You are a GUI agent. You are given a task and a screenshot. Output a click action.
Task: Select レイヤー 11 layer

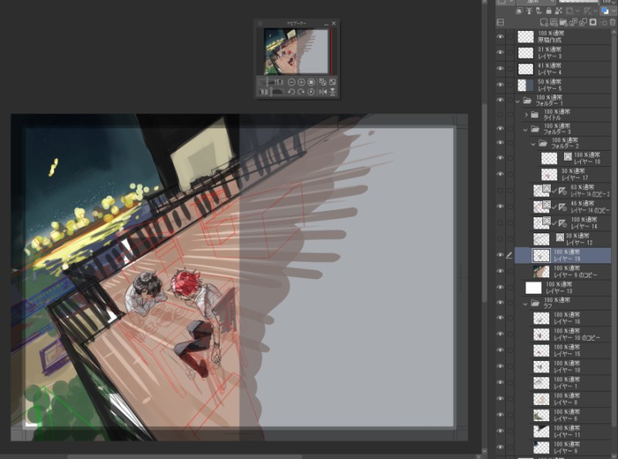[x=563, y=431]
